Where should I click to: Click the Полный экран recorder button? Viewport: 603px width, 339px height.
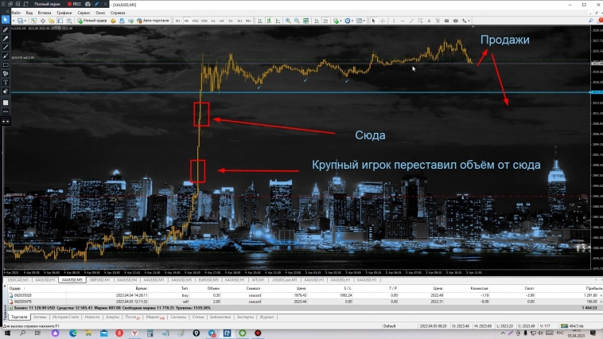47,4
